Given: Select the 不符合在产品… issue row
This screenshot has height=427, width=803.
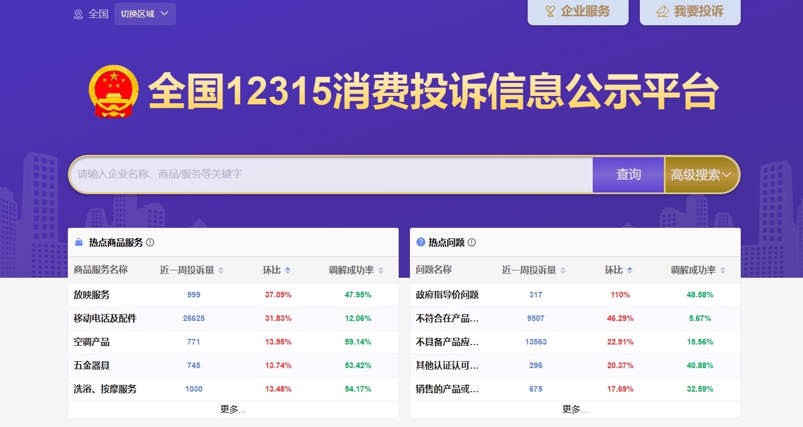Looking at the screenshot, I should coord(447,318).
